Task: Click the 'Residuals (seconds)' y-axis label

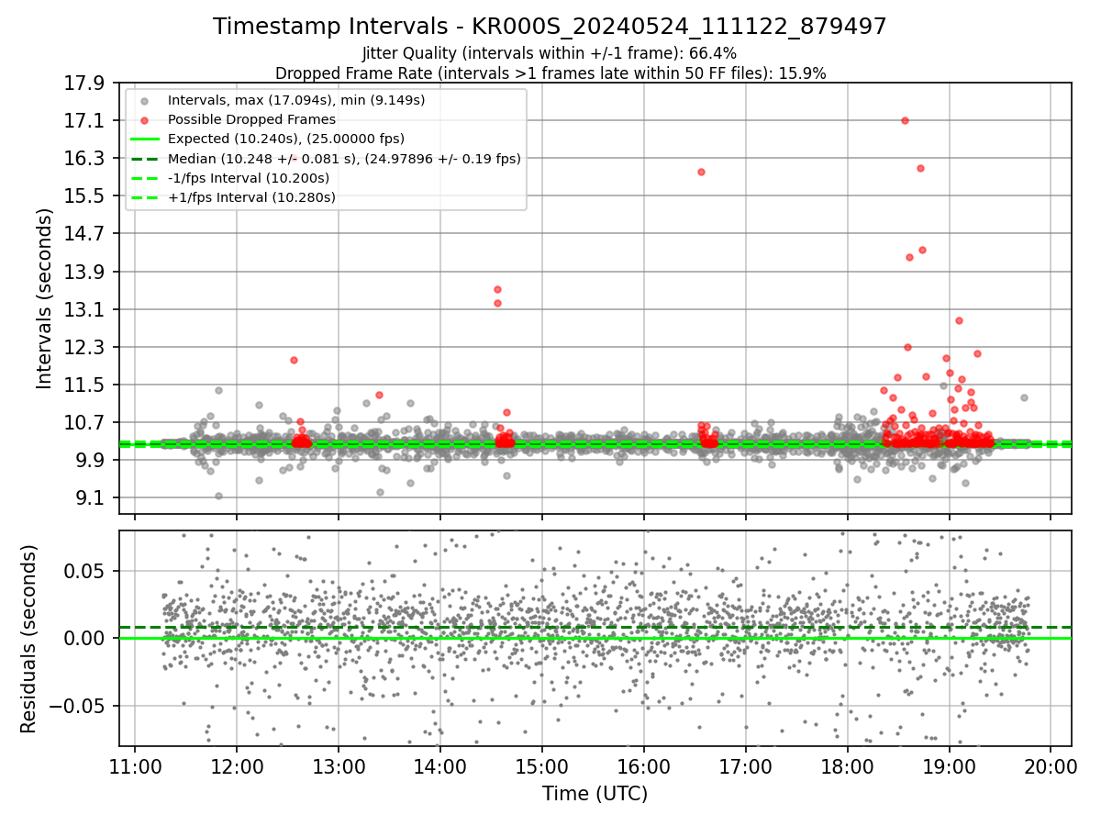Action: [28, 638]
